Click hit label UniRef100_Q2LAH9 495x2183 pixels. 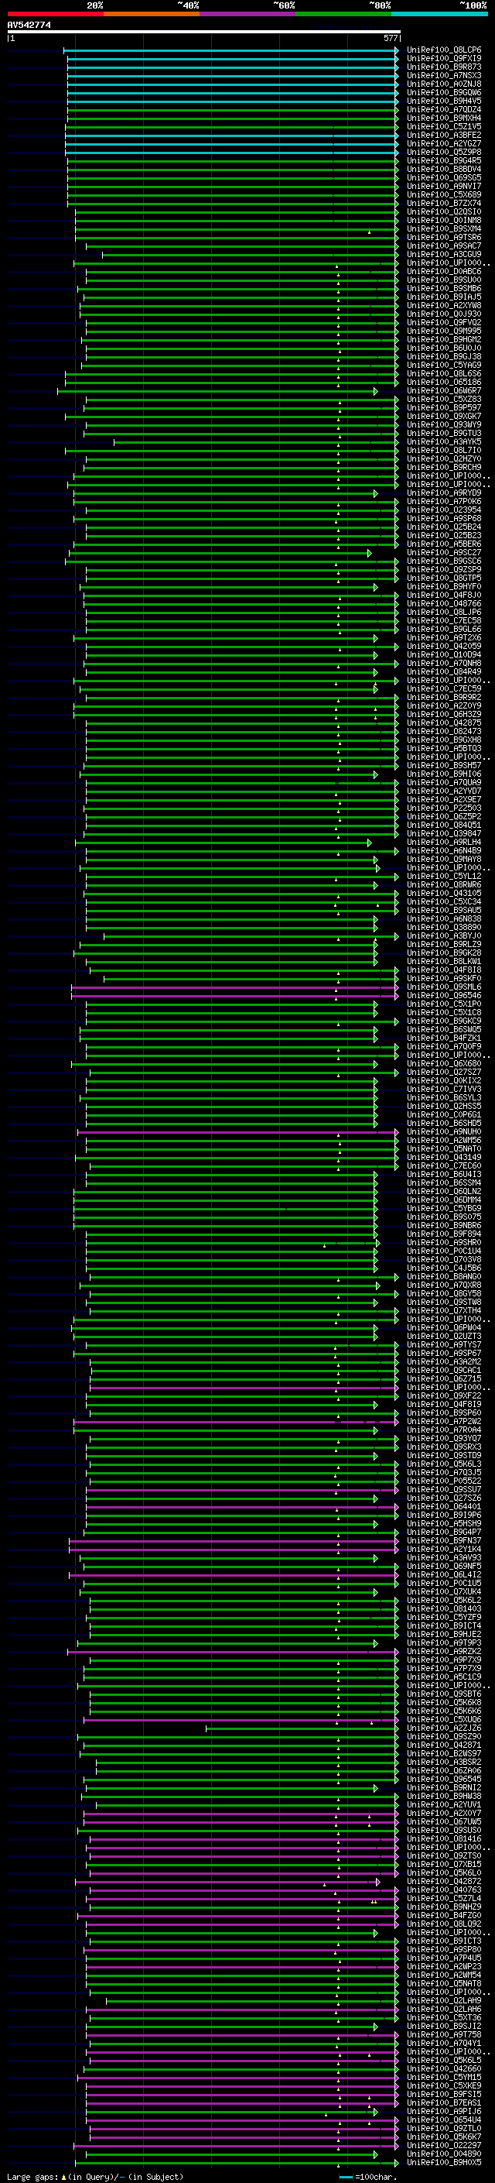coord(444,2000)
